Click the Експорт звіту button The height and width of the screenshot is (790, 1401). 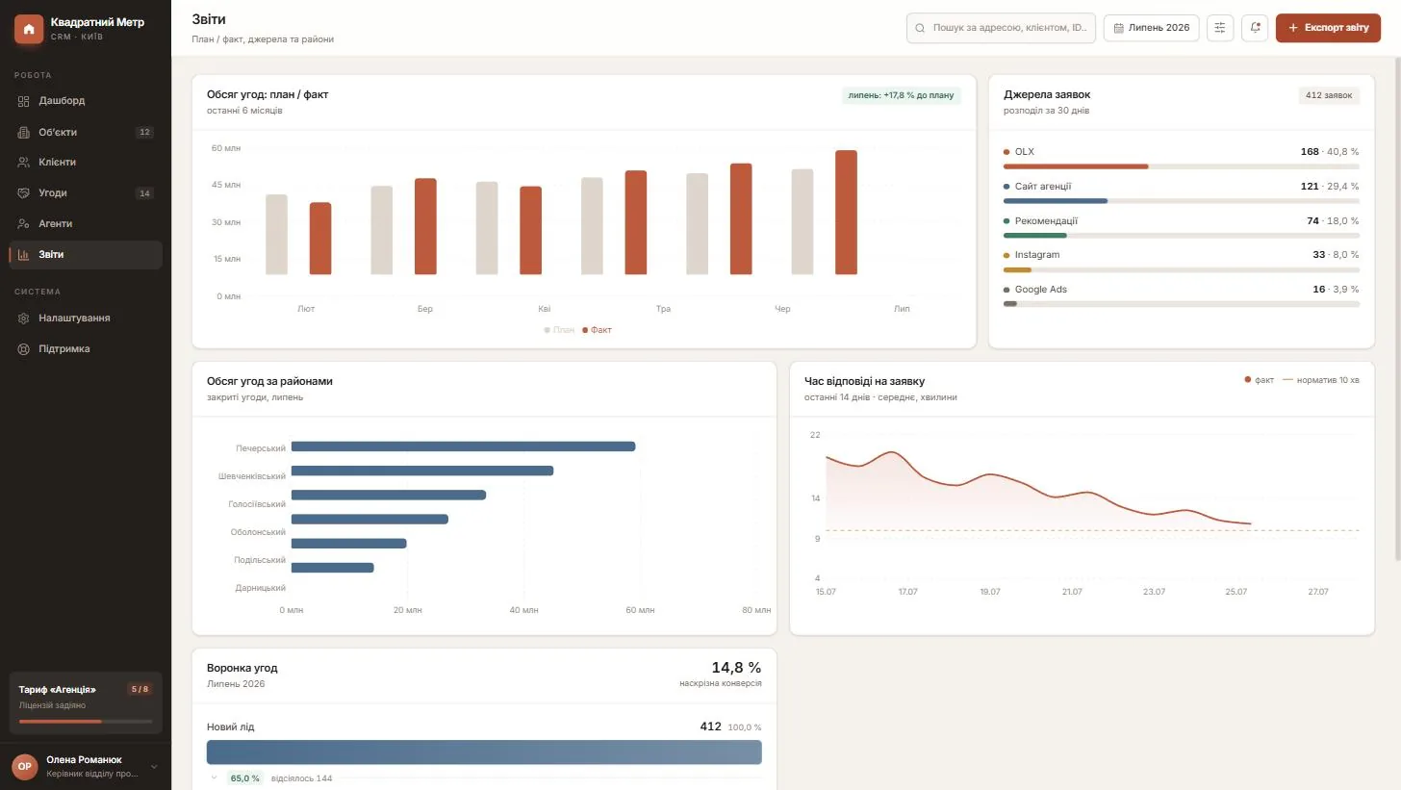click(x=1328, y=28)
